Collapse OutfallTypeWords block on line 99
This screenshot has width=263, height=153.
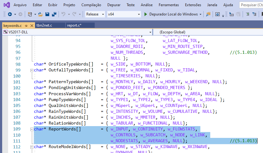[32, 70]
